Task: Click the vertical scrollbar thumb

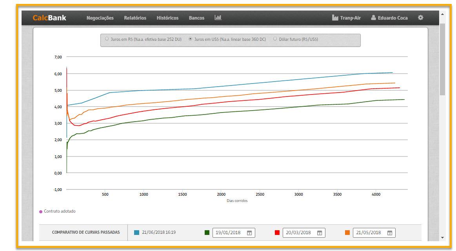Action: coord(442,59)
